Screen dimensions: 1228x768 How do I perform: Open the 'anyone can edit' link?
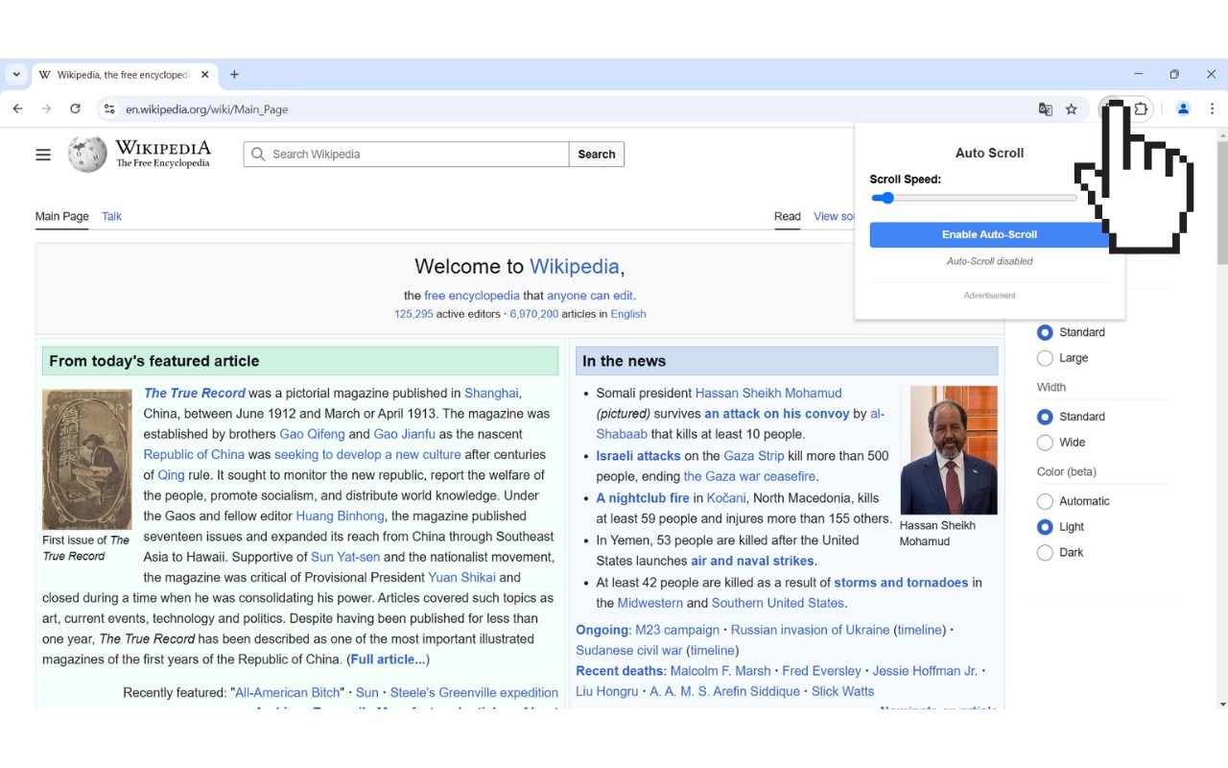590,296
